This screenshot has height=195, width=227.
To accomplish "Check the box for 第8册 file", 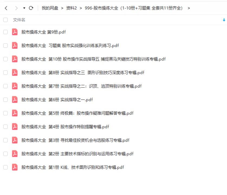I will click(5, 72).
